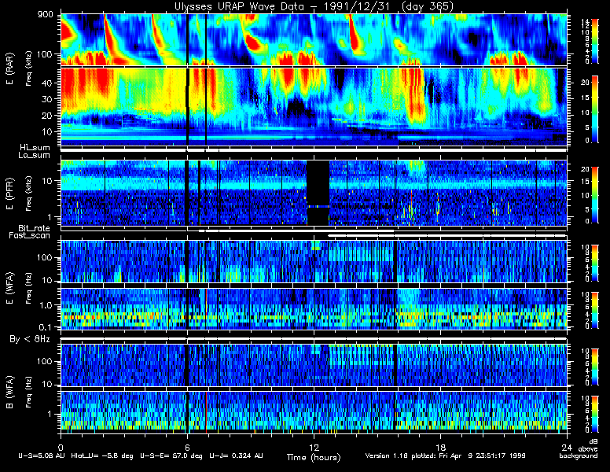Click the 'U-S=5.06 AU' footer value

coord(42,455)
